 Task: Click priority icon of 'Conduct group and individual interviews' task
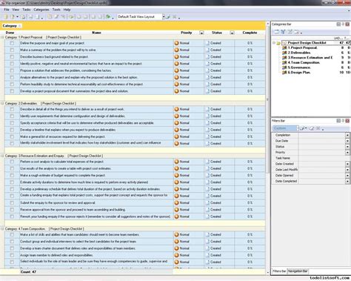(x=176, y=242)
